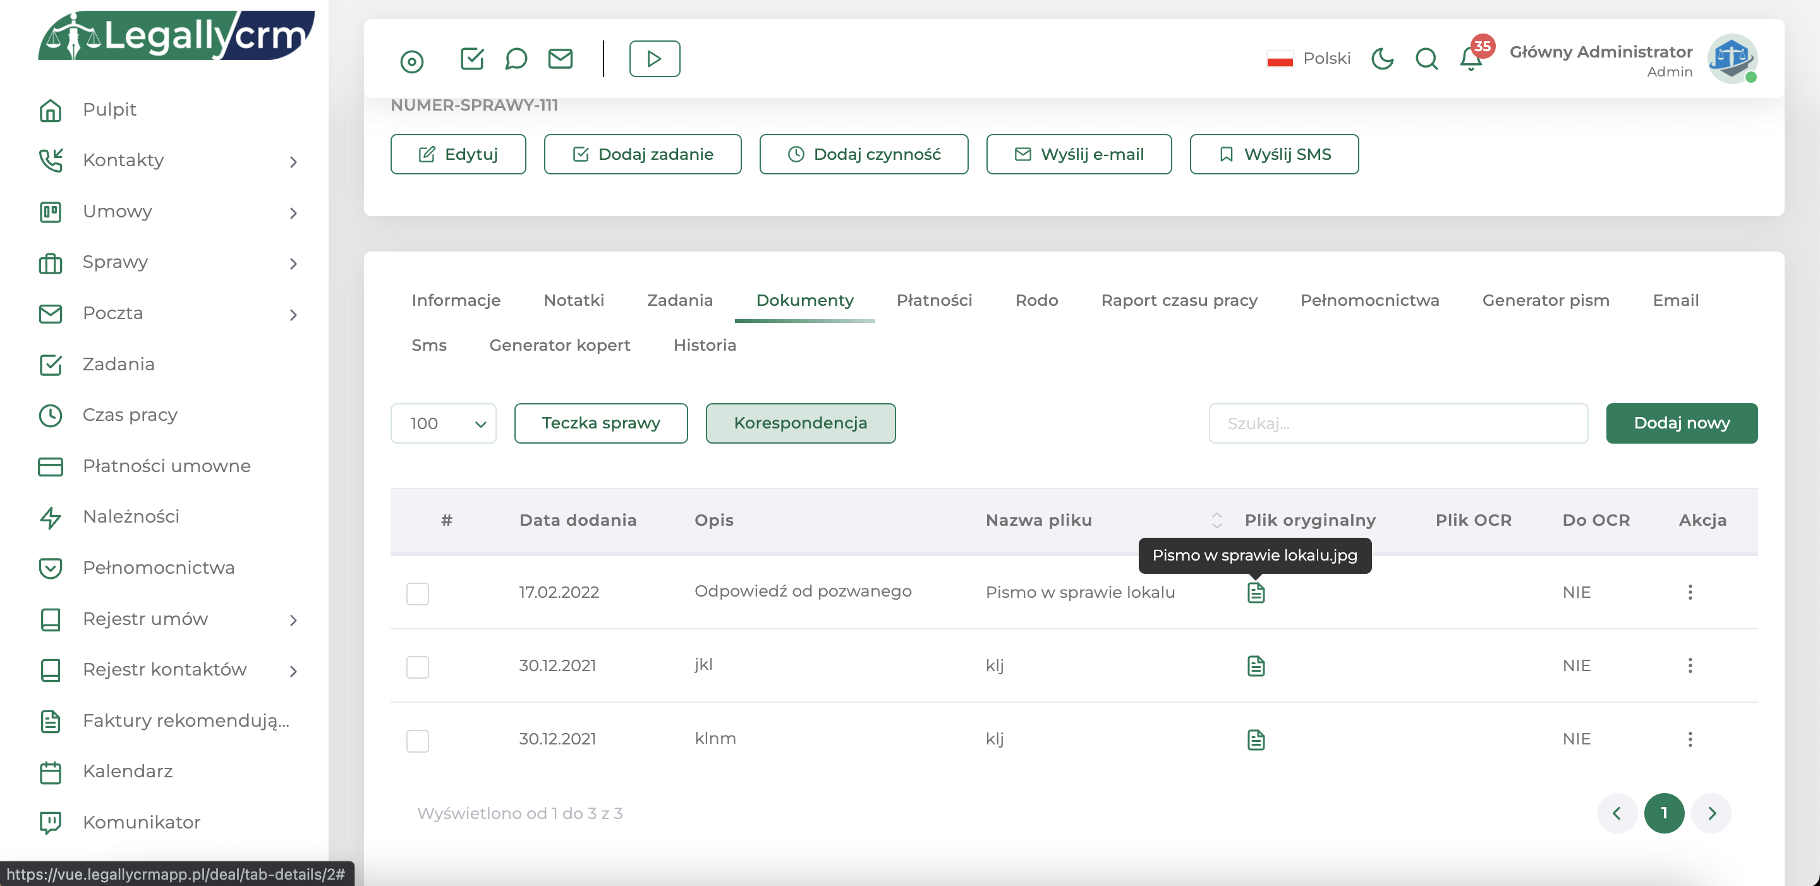
Task: Toggle dark mode moon icon
Action: (1382, 59)
